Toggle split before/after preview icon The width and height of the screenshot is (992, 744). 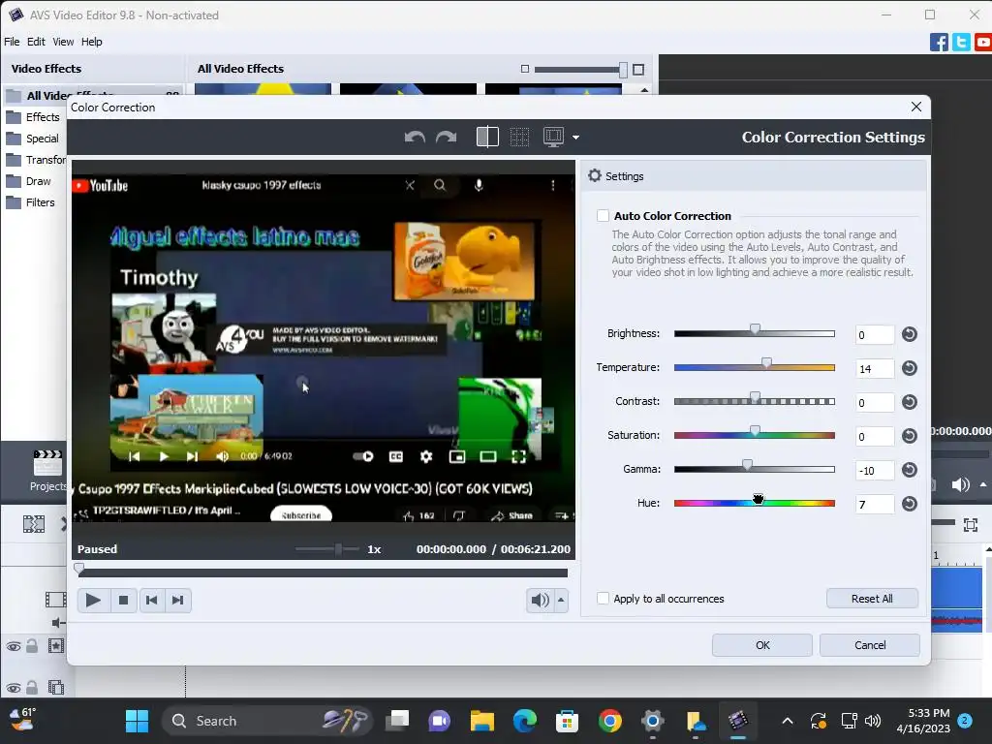(x=487, y=138)
